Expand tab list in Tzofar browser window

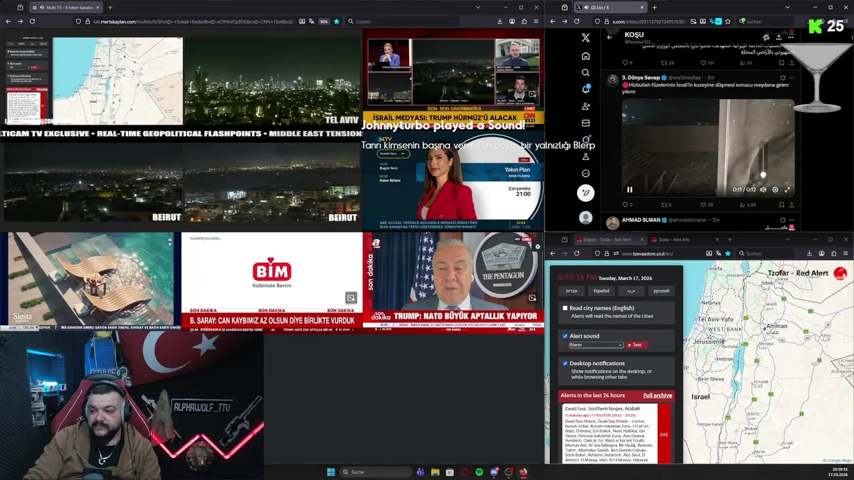point(787,239)
